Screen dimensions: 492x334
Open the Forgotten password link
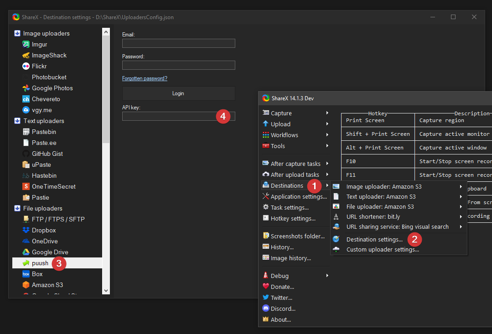145,78
